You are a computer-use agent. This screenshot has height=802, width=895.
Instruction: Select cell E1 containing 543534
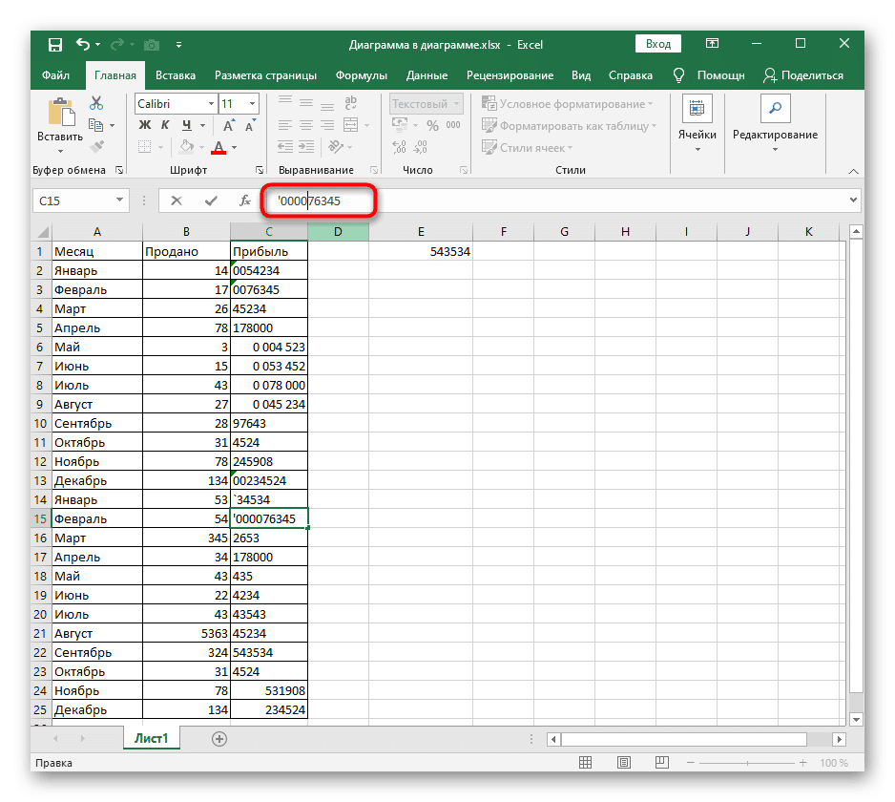(421, 251)
